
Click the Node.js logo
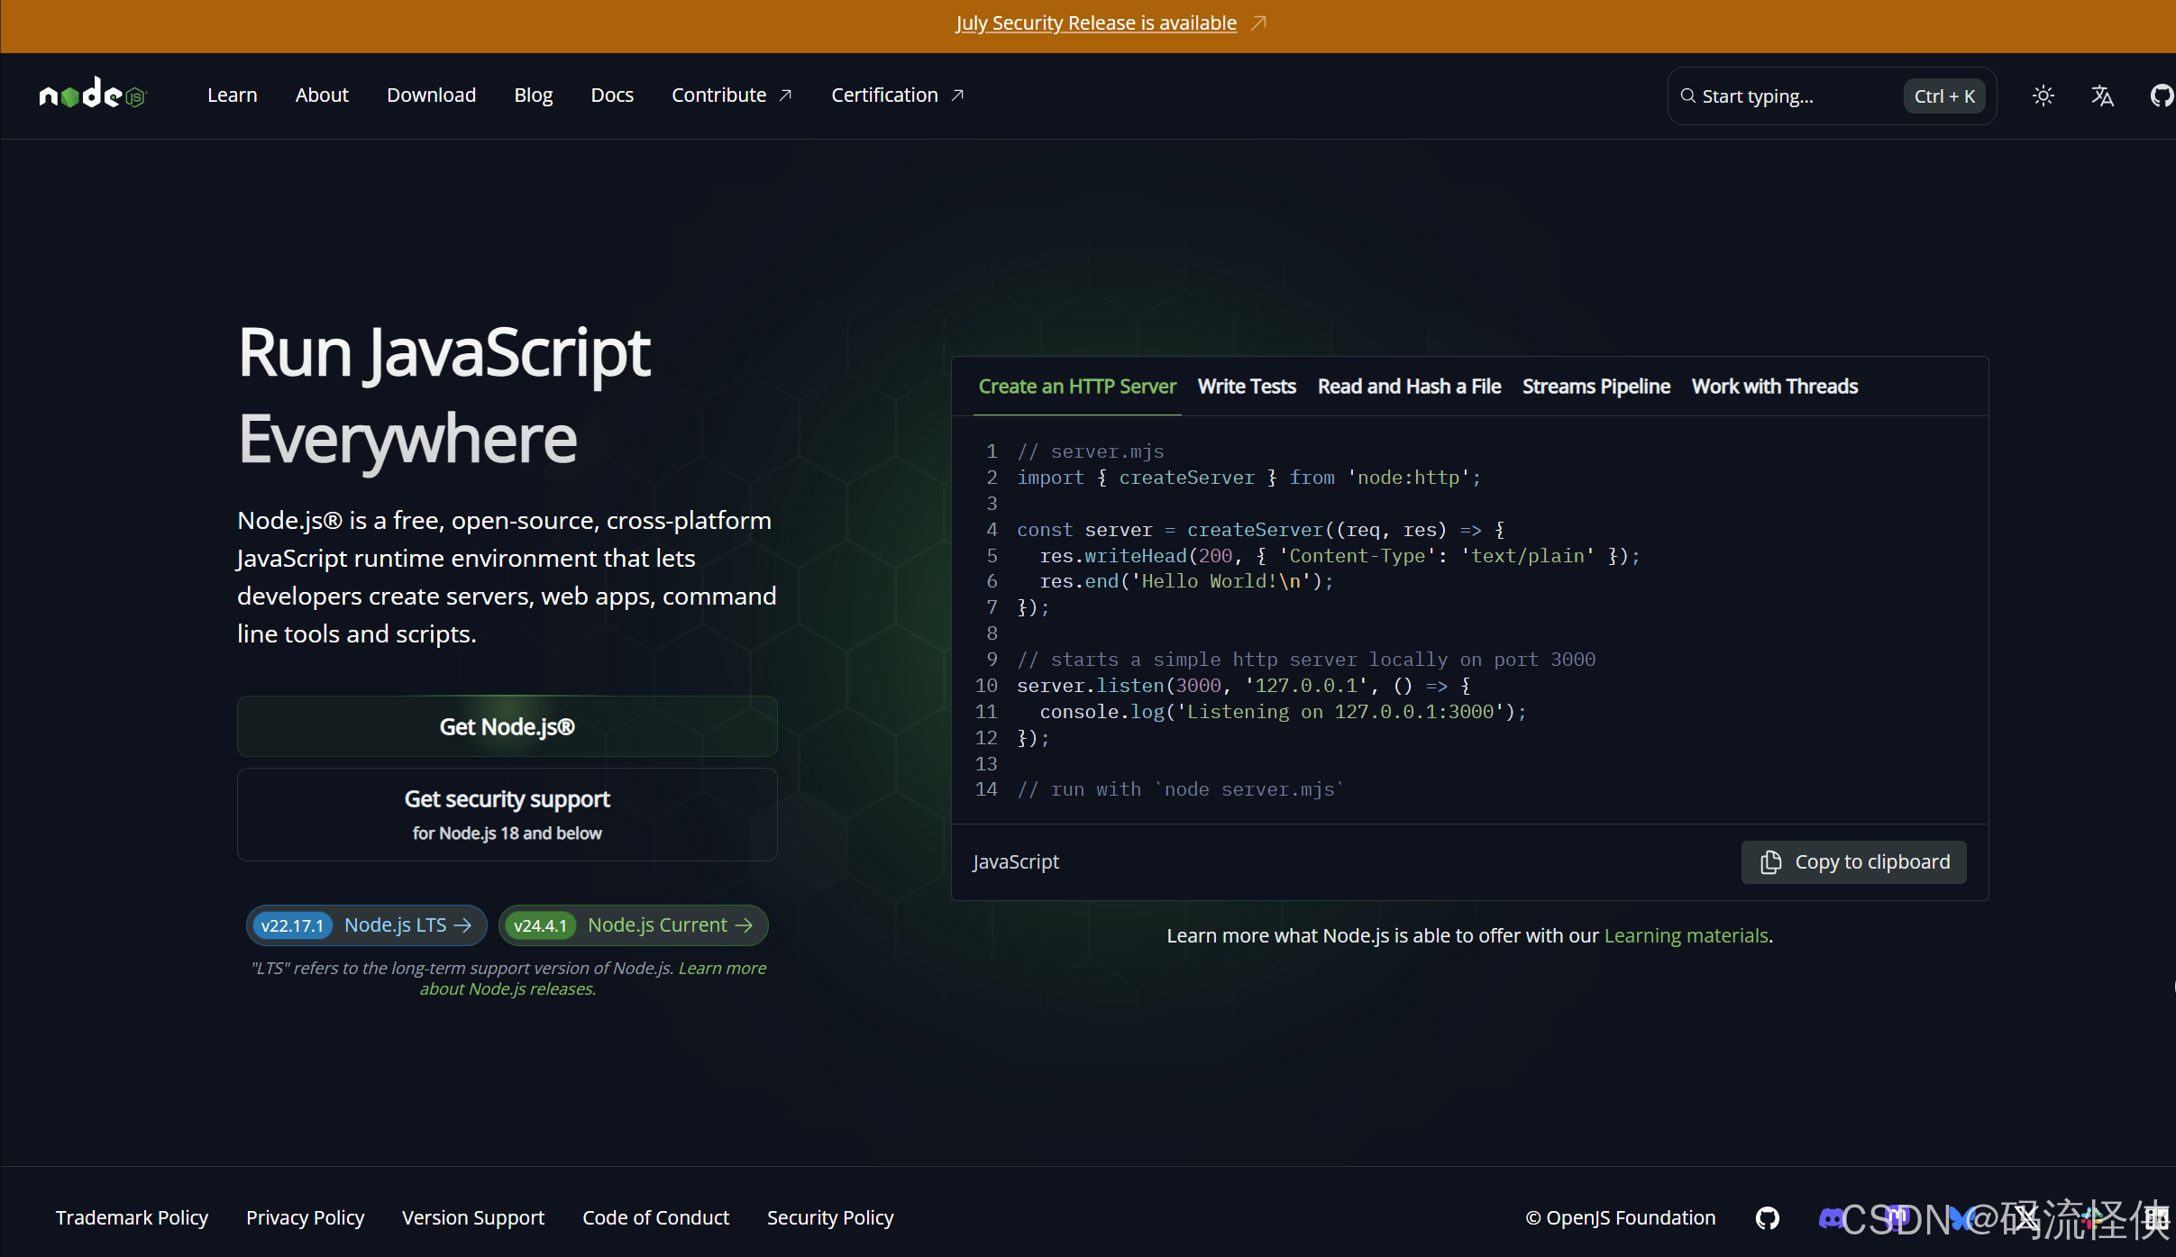pyautogui.click(x=91, y=94)
